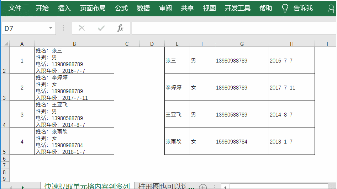Click cell G2 with 13980988789
337x189 pixels.
click(x=242, y=60)
